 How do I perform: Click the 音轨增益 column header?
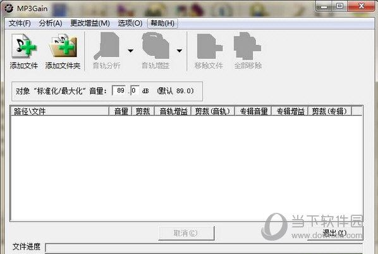(173, 111)
